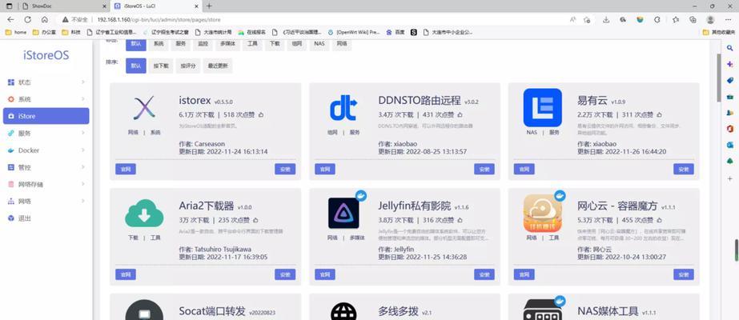The height and width of the screenshot is (320, 739).
Task: Like Jellyfin私有影院 with the thumbs-up icon
Action: (460, 220)
